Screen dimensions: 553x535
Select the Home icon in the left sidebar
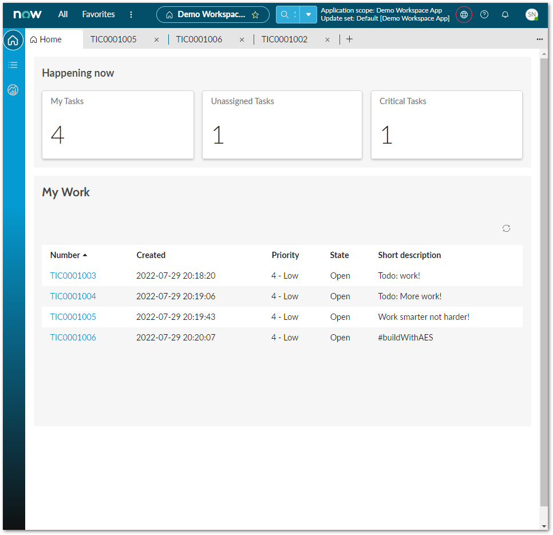[13, 40]
